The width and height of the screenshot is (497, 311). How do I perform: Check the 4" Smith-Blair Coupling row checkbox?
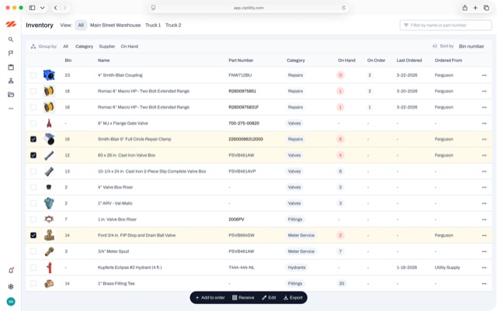point(33,75)
